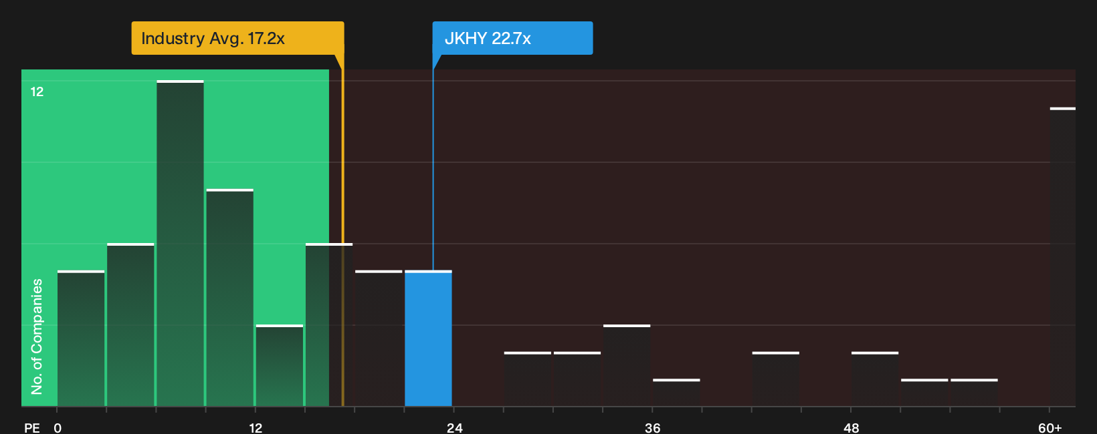The image size is (1097, 434).
Task: Click the y-axis value 12
Action: click(x=37, y=91)
